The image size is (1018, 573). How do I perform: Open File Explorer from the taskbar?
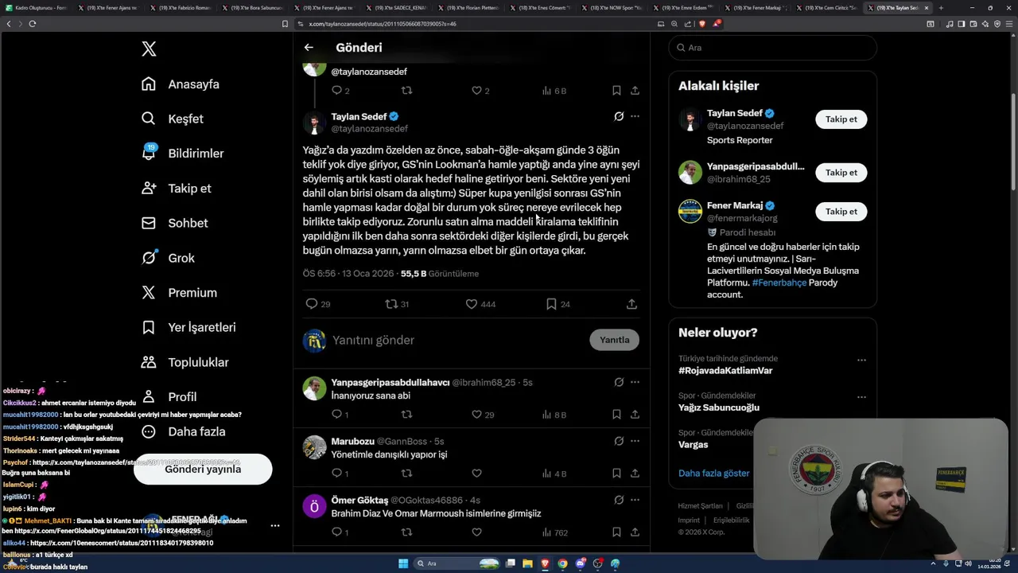527,563
